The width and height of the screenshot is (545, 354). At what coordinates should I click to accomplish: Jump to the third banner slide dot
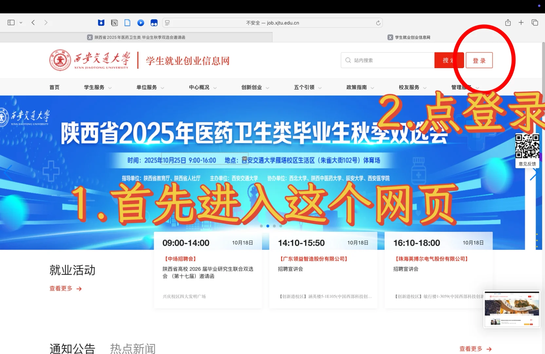tap(274, 226)
